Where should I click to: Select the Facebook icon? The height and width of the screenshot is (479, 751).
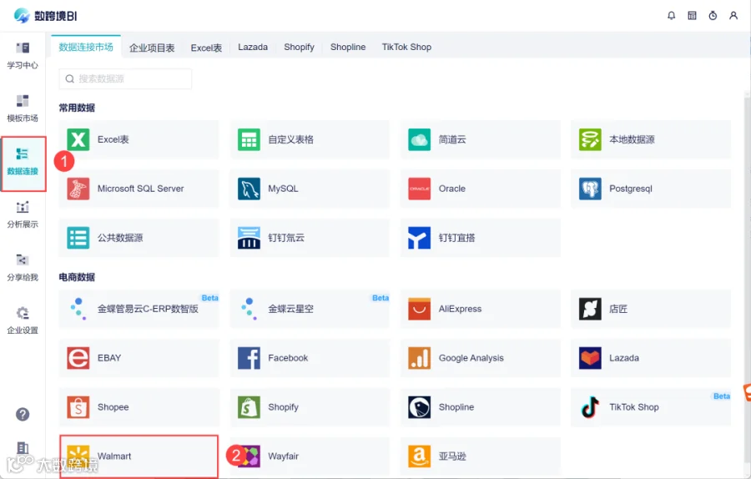pyautogui.click(x=249, y=358)
